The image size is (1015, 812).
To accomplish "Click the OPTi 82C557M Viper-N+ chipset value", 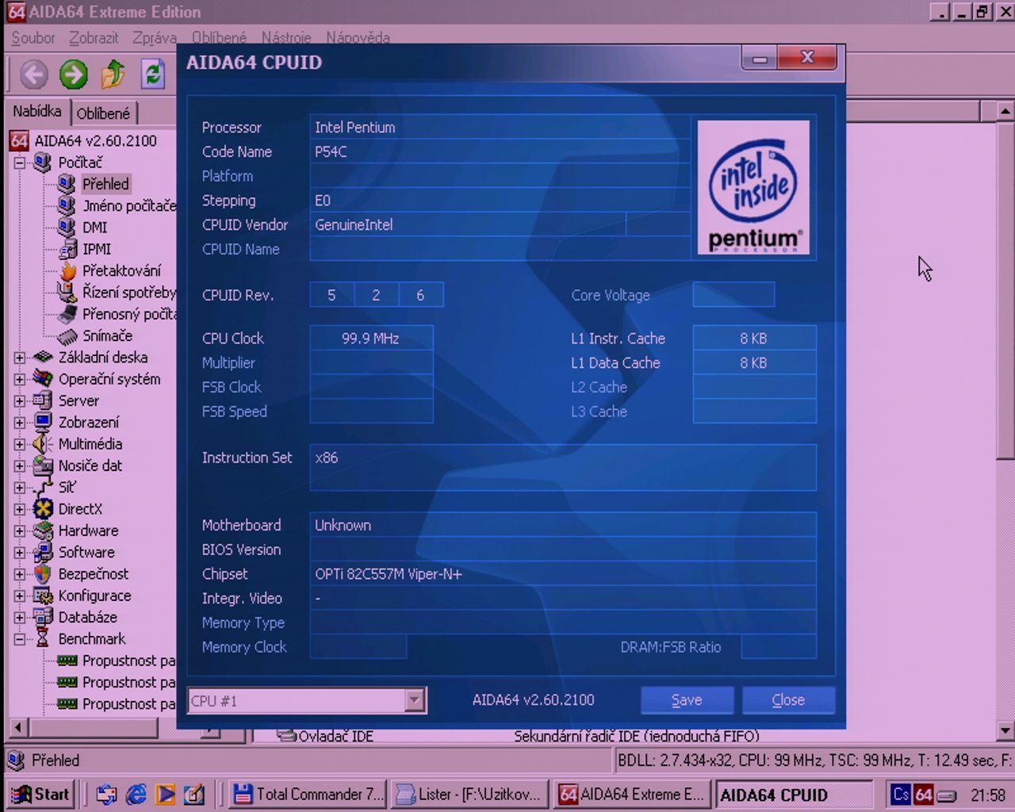I will pos(389,574).
